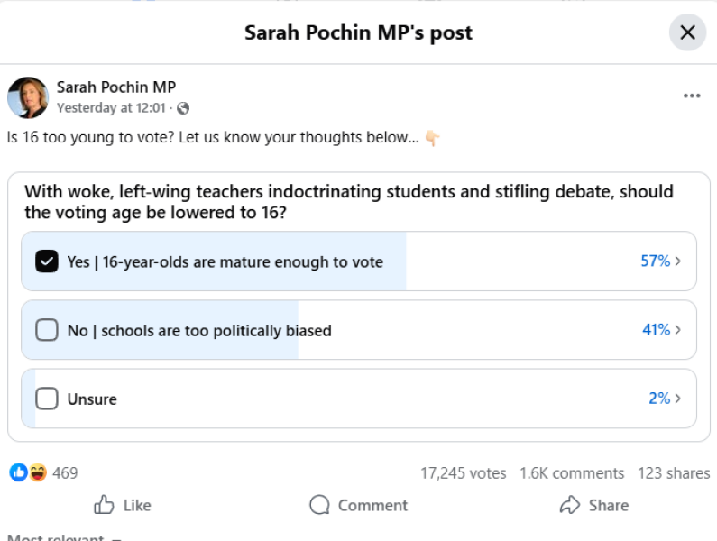This screenshot has width=717, height=541.
Task: Click the Comment speech bubble icon
Action: pos(319,505)
